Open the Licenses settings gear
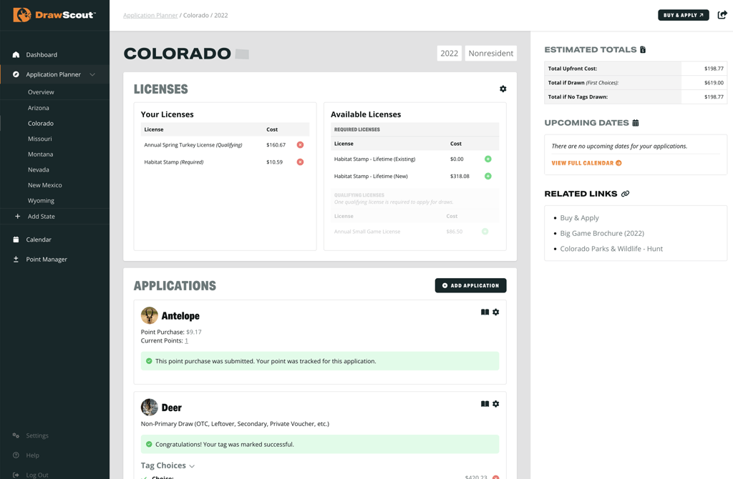 pyautogui.click(x=503, y=89)
